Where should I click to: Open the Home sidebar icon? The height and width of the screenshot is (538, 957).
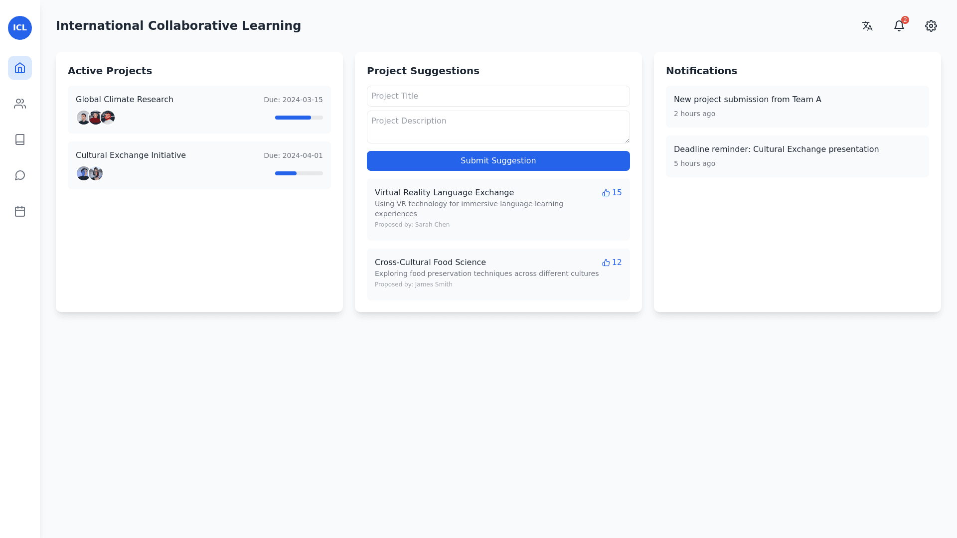[20, 68]
